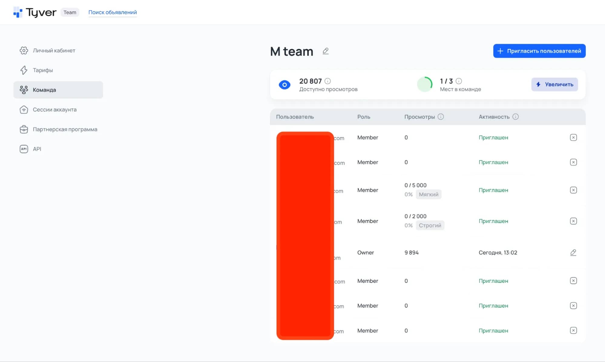This screenshot has width=605, height=362.
Task: Click the 0 / 5 000 views value
Action: click(x=416, y=185)
